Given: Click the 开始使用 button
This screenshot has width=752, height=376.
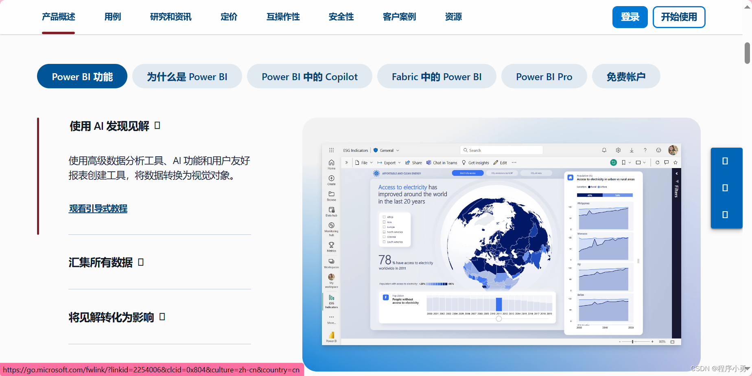Looking at the screenshot, I should coord(679,17).
